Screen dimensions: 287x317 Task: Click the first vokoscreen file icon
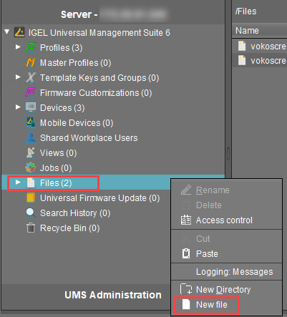(242, 46)
